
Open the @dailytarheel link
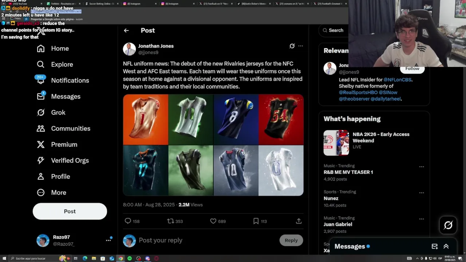pos(386,99)
